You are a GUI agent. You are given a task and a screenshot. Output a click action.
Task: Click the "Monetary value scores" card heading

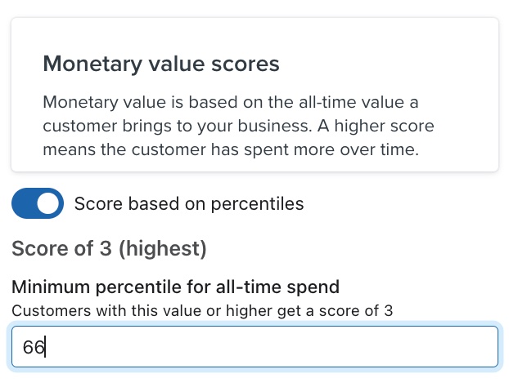coord(161,64)
